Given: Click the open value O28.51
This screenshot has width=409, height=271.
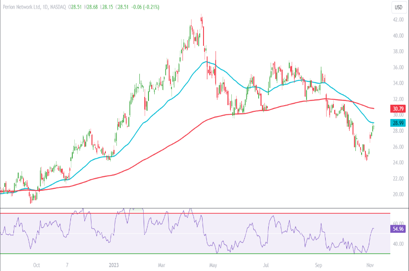Looking at the screenshot, I should point(75,7).
